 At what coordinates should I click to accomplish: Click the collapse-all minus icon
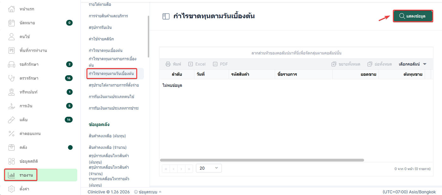click(x=370, y=64)
